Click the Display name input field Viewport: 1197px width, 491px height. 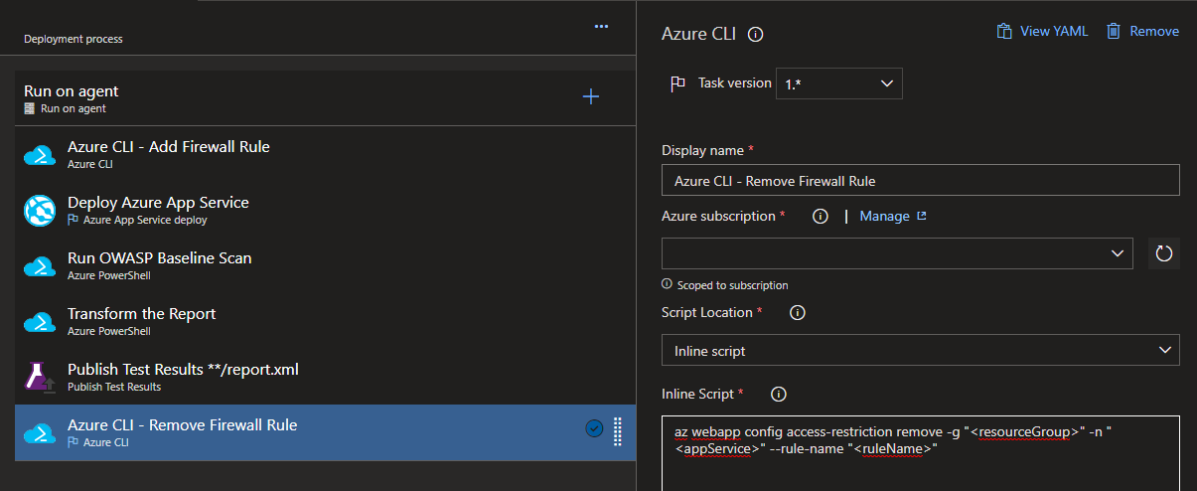point(921,180)
